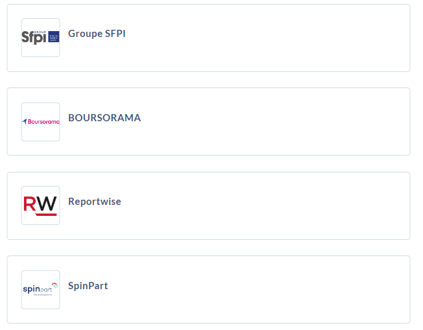The image size is (423, 330).
Task: Click the pink Boursorama wordmark in logo
Action: 43,122
